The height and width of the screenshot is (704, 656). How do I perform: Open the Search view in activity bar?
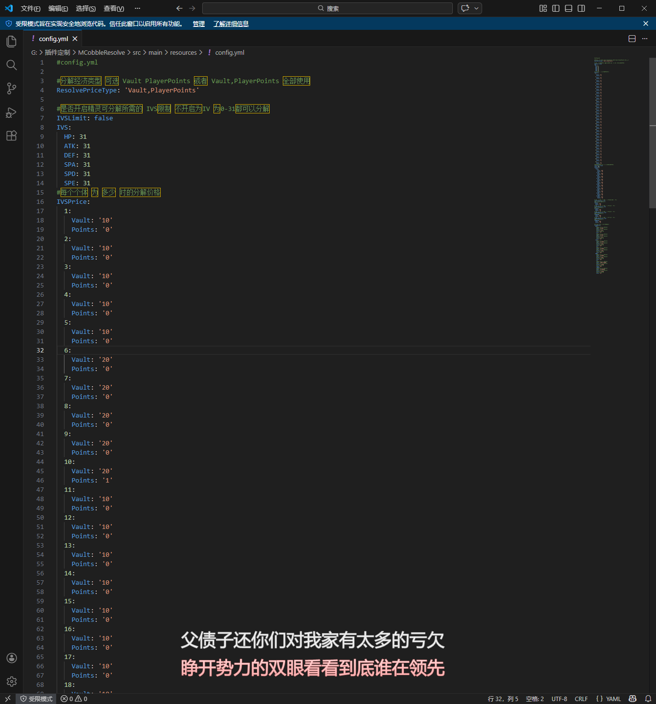tap(11, 65)
